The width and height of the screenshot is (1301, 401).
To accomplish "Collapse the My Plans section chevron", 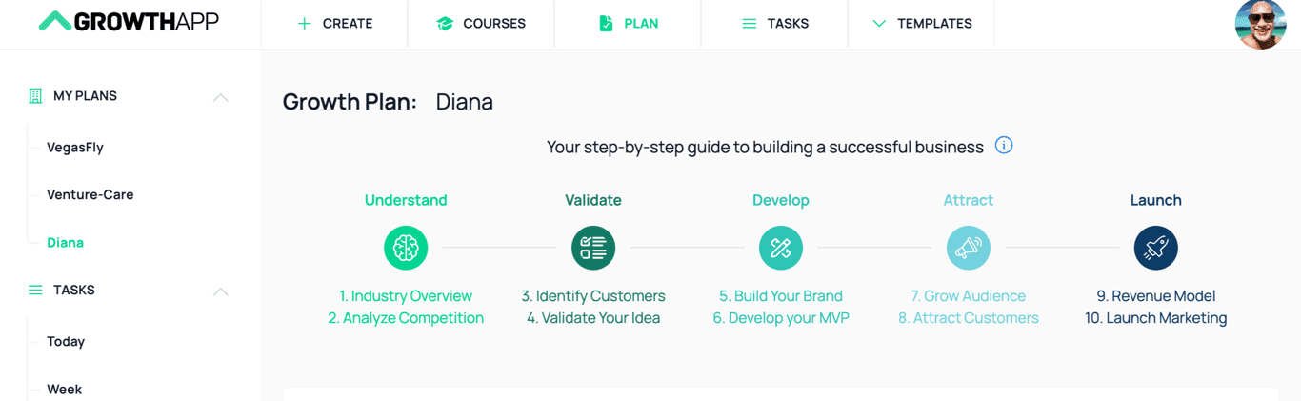I will [x=221, y=96].
